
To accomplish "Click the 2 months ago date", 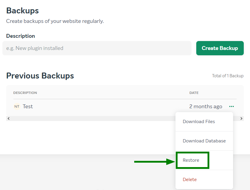I will coord(206,106).
